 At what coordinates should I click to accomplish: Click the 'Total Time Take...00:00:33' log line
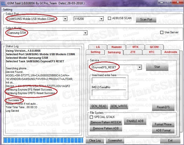point(21,107)
